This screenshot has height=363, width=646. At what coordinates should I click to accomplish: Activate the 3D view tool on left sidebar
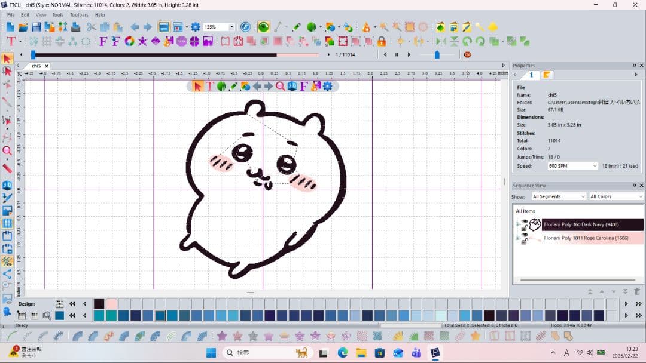pyautogui.click(x=7, y=185)
